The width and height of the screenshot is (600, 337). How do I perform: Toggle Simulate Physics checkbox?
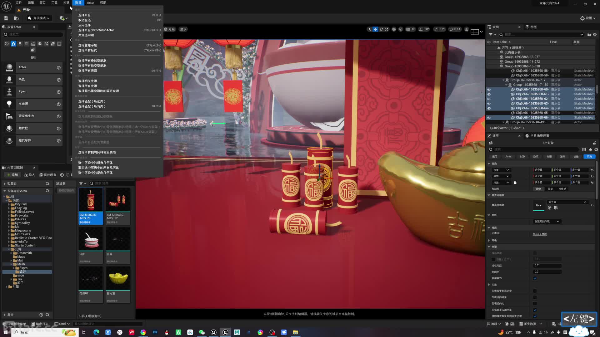(x=535, y=253)
